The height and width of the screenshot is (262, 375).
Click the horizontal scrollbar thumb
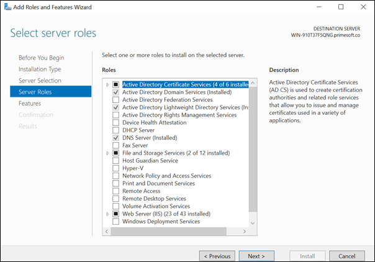coord(169,231)
